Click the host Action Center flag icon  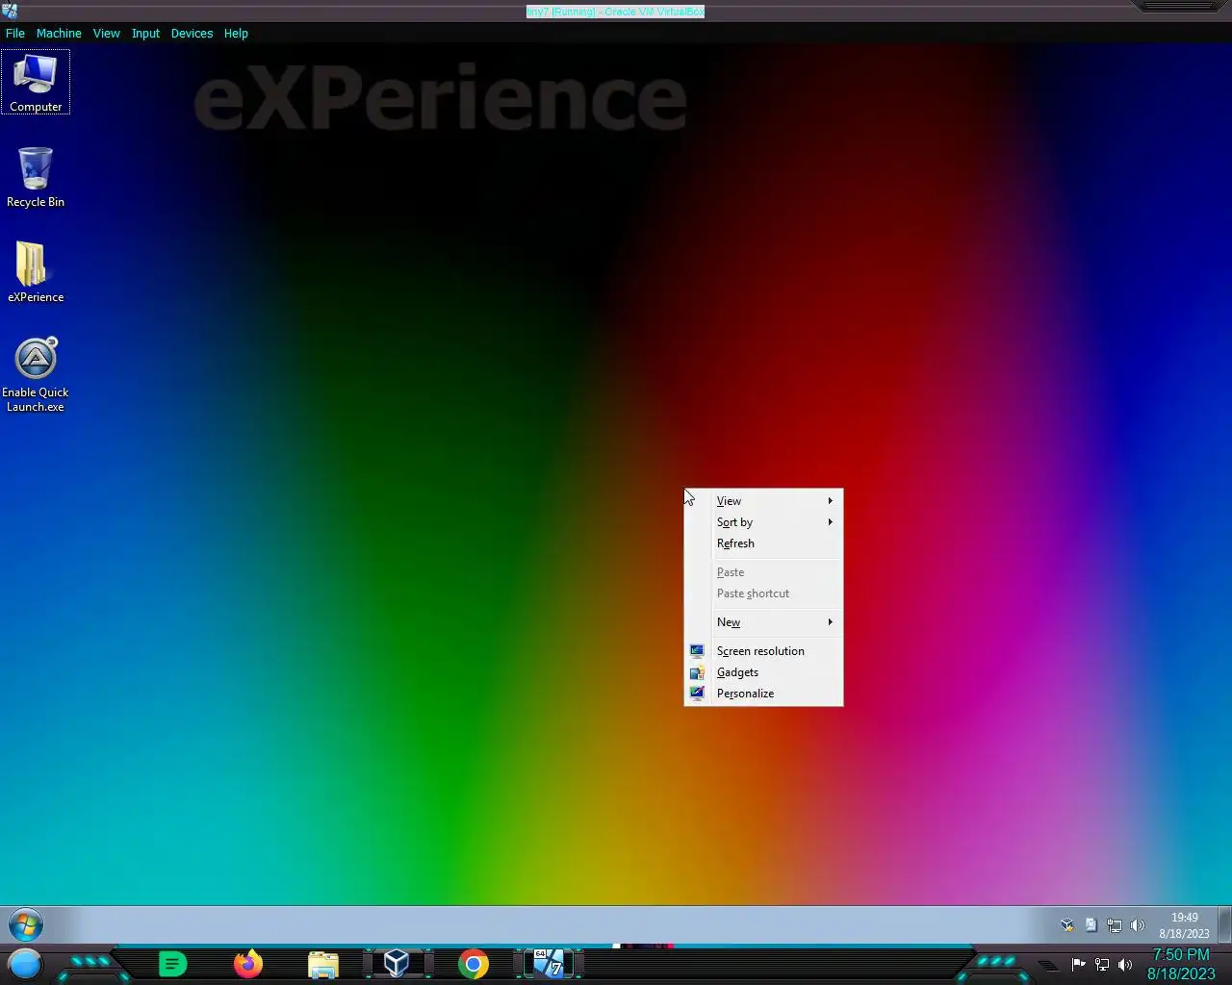click(1078, 964)
